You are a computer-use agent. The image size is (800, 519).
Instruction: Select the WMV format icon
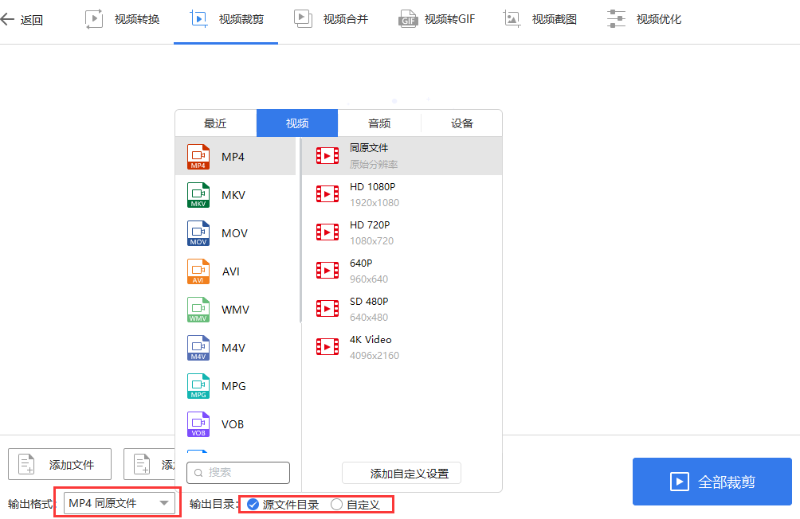tap(198, 310)
